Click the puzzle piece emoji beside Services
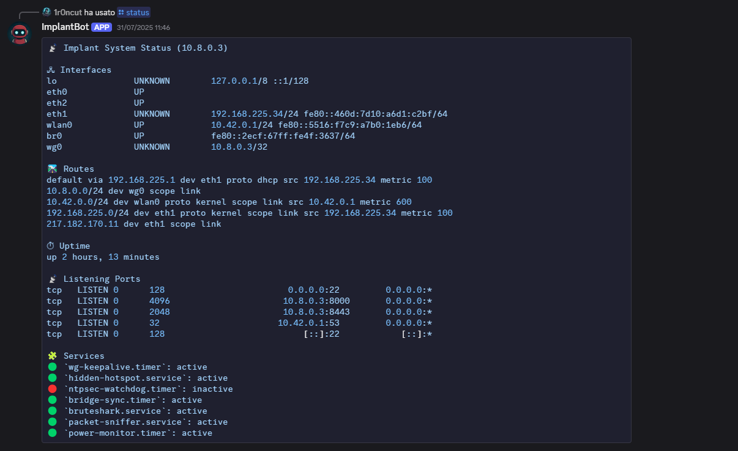This screenshot has height=451, width=738. 53,356
